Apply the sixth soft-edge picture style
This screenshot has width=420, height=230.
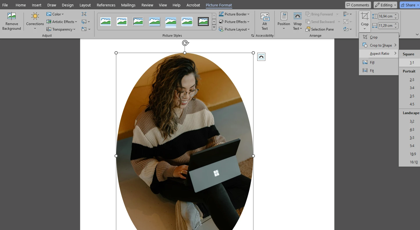tap(187, 22)
